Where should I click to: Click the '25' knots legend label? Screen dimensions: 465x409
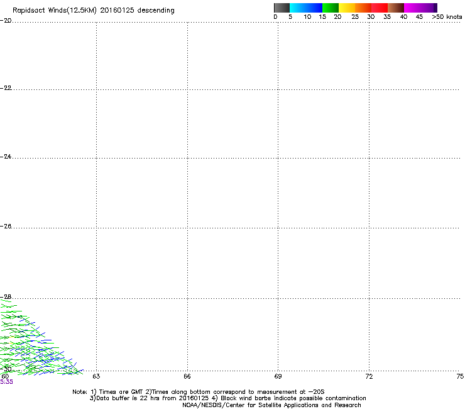pyautogui.click(x=355, y=17)
